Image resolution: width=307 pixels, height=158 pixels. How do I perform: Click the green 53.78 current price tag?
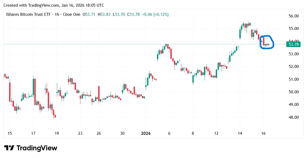pos(293,44)
